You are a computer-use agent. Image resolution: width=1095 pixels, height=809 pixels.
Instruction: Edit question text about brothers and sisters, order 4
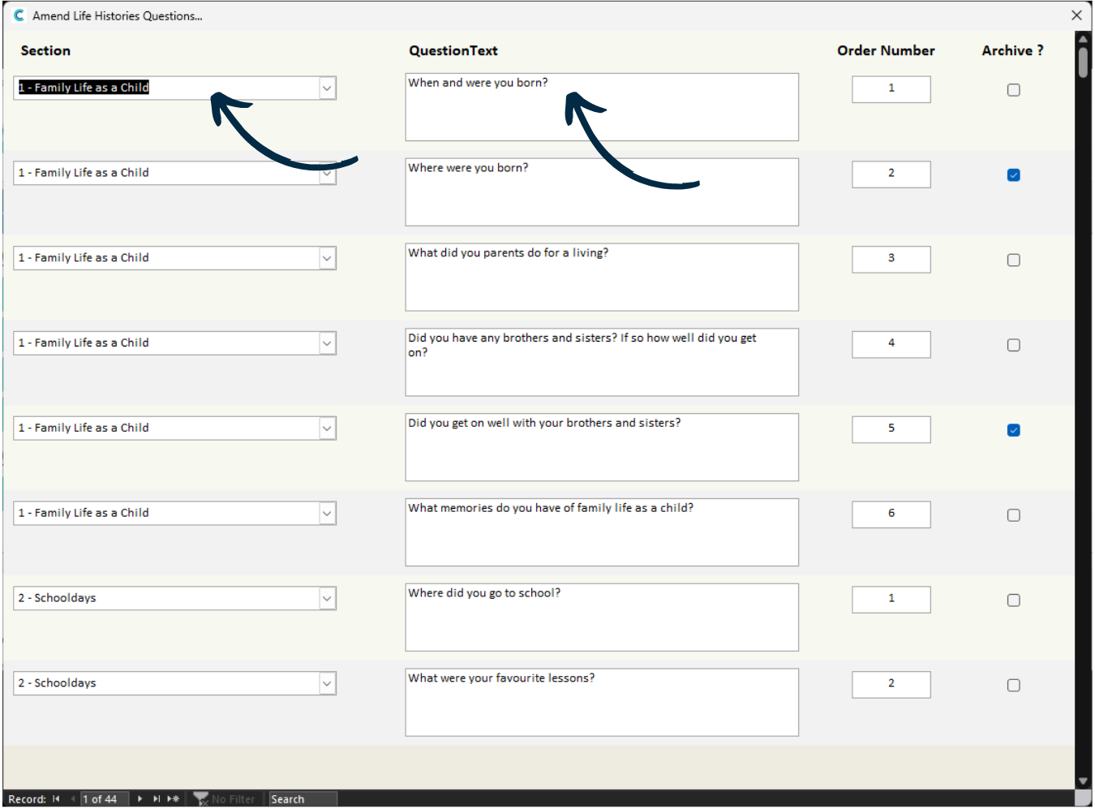[602, 363]
